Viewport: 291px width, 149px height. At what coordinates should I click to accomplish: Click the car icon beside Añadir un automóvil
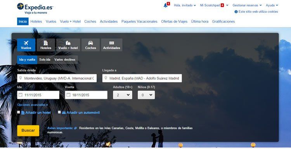pos(64,112)
